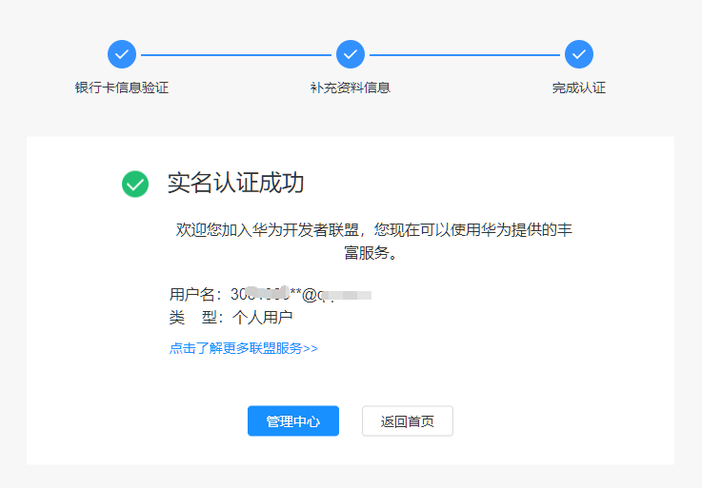
Task: Click the 补充资料信息 step checkmark icon
Action: click(x=351, y=54)
